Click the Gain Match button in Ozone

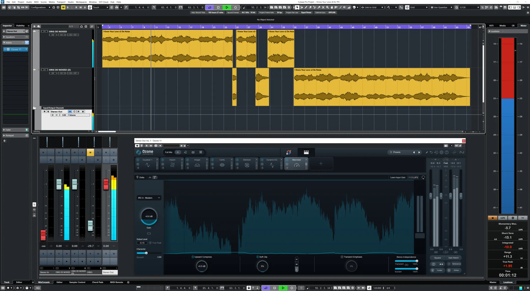[x=454, y=258]
